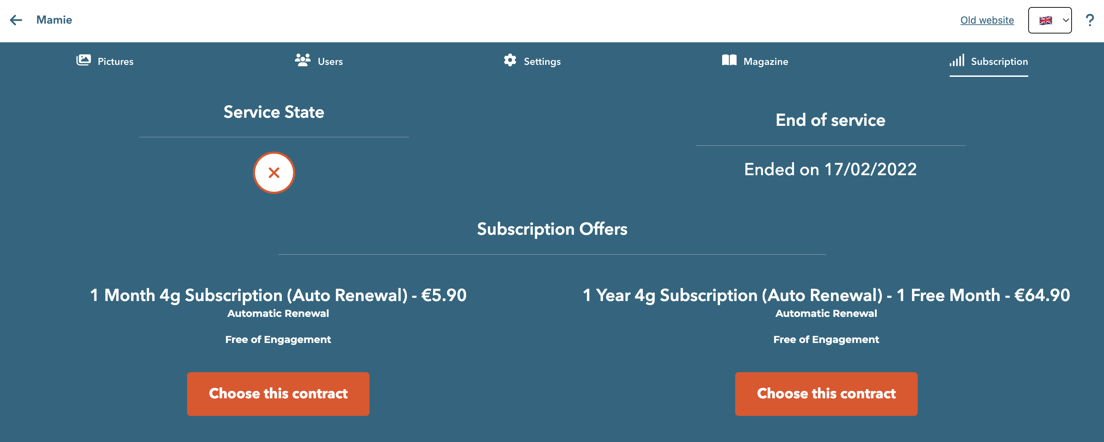Open help via the question mark icon

click(1090, 20)
